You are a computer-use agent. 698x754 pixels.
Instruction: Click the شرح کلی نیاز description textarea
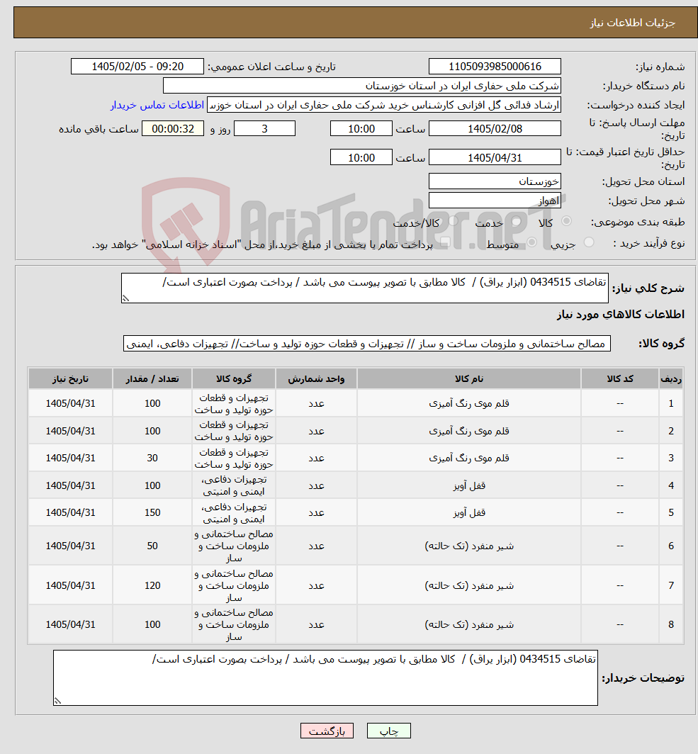365,288
